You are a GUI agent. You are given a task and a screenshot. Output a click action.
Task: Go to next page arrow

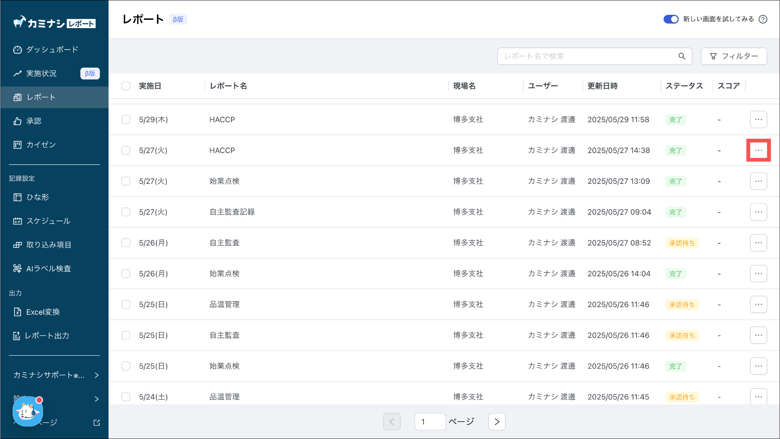[x=497, y=422]
